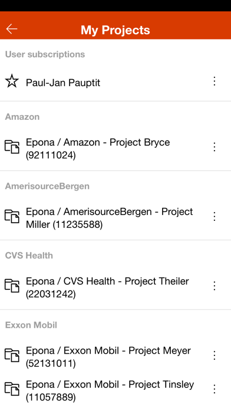
Task: Click folder icon for Project Miller
Action: [x=12, y=216]
